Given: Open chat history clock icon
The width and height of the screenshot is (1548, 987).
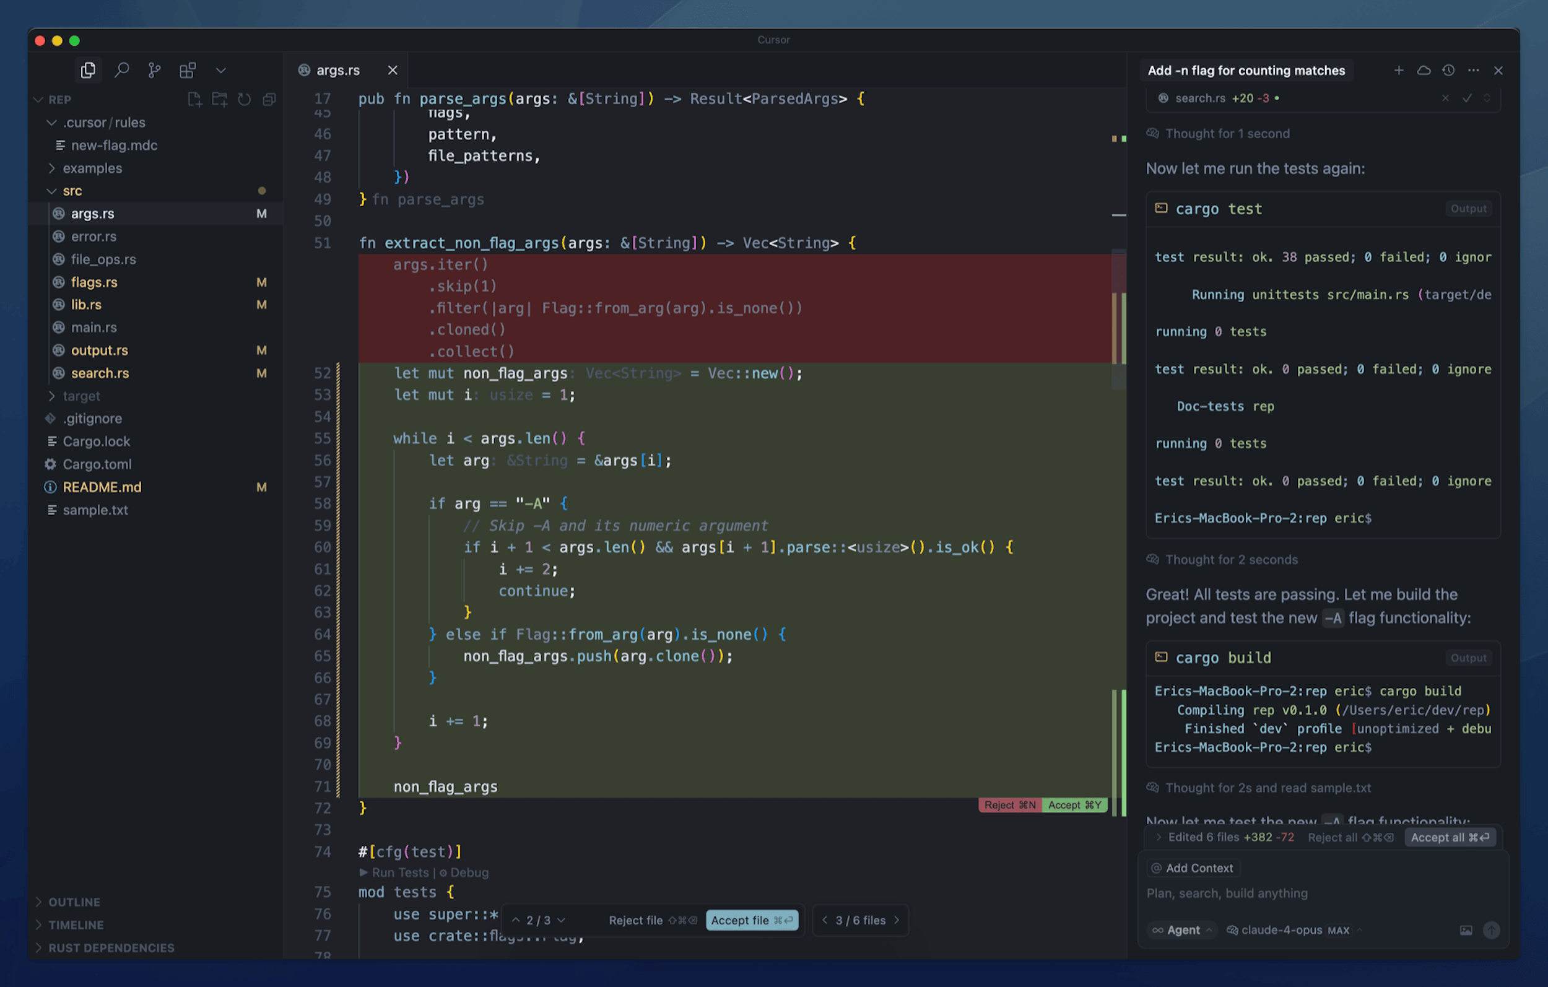Looking at the screenshot, I should (x=1448, y=70).
